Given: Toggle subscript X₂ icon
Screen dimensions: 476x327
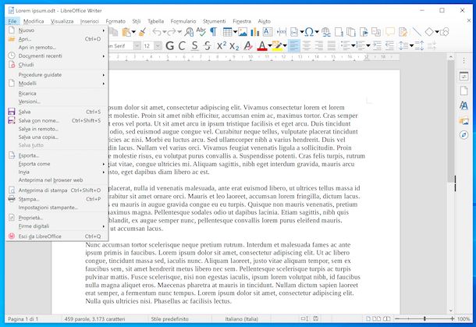Looking at the screenshot, I should coord(234,46).
